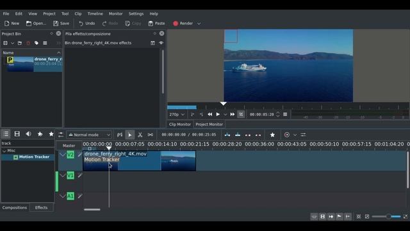Click the monitor timecode field 00:00:05:20
This screenshot has width=410, height=231.
pos(261,114)
